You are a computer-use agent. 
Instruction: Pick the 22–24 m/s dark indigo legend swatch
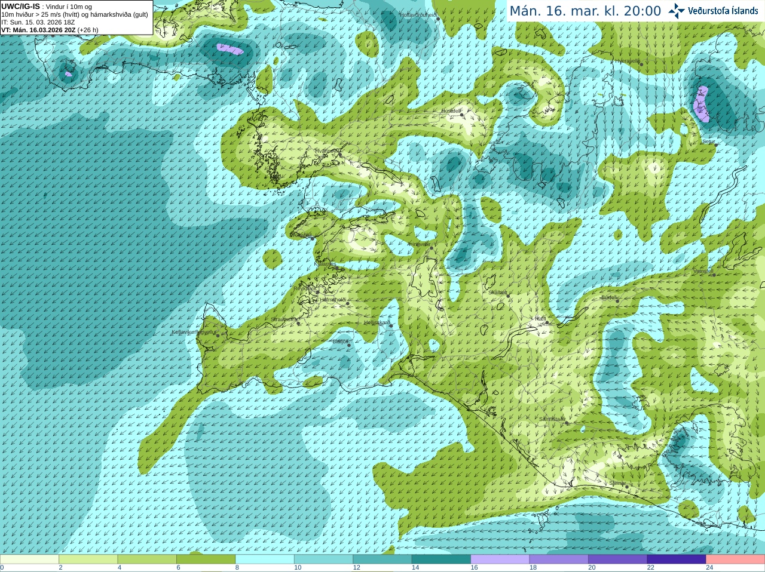coord(677,559)
